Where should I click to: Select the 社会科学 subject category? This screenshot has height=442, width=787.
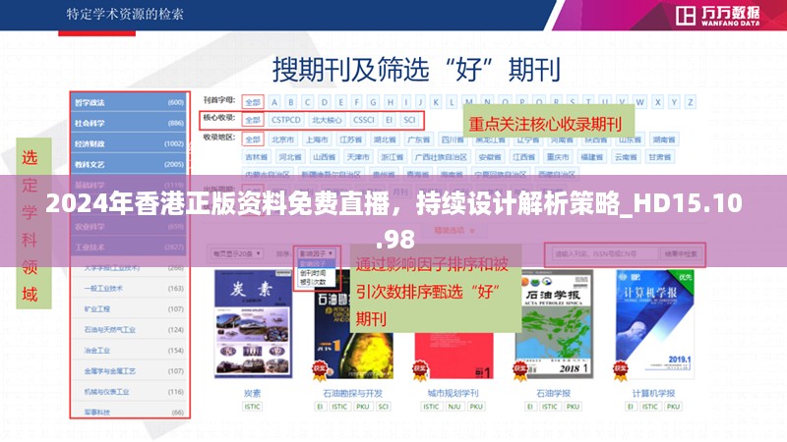[130, 123]
